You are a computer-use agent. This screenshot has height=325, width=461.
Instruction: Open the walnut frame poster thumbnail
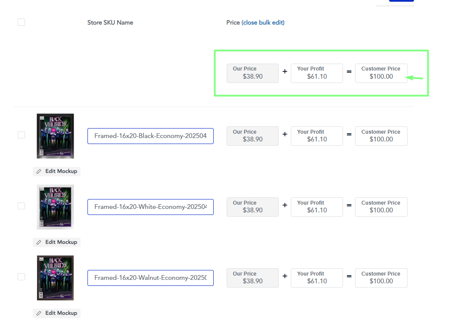click(55, 278)
